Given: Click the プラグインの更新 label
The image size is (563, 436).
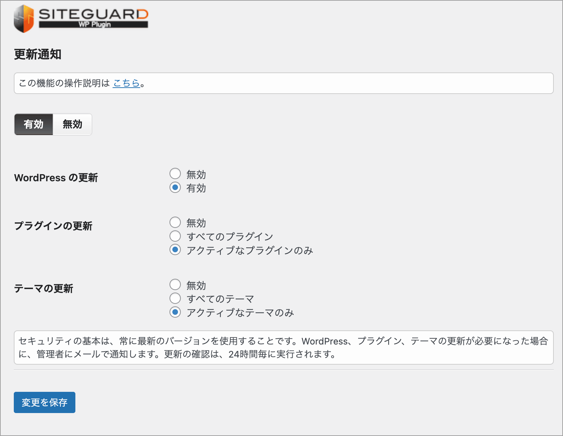Looking at the screenshot, I should point(53,226).
